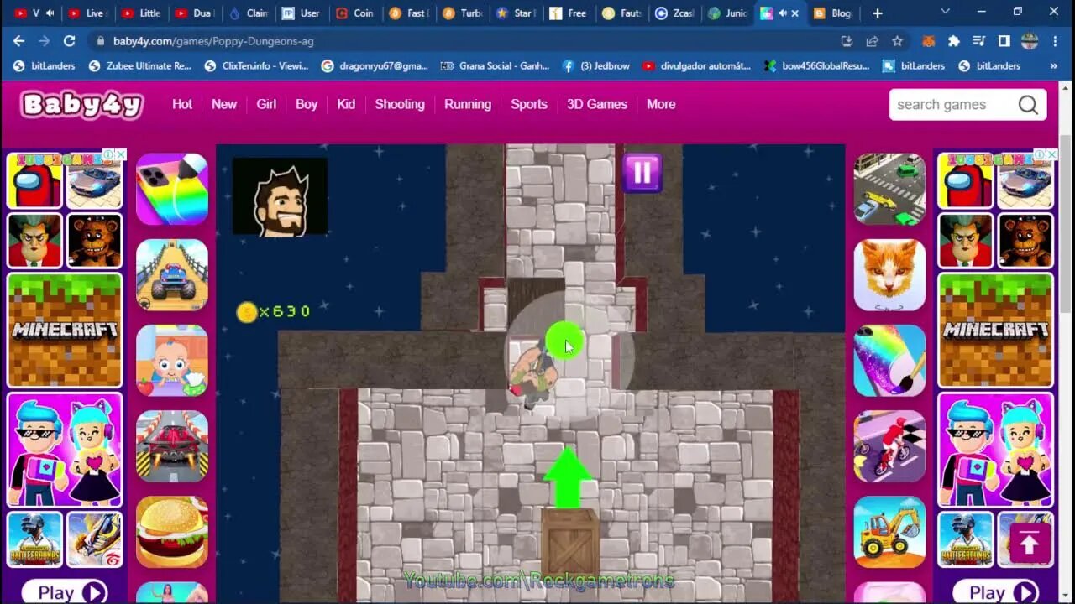The width and height of the screenshot is (1075, 604).
Task: Open the profile avatar icon
Action: 1030,40
